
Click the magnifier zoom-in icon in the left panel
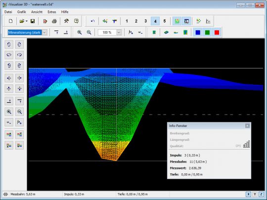point(9,112)
